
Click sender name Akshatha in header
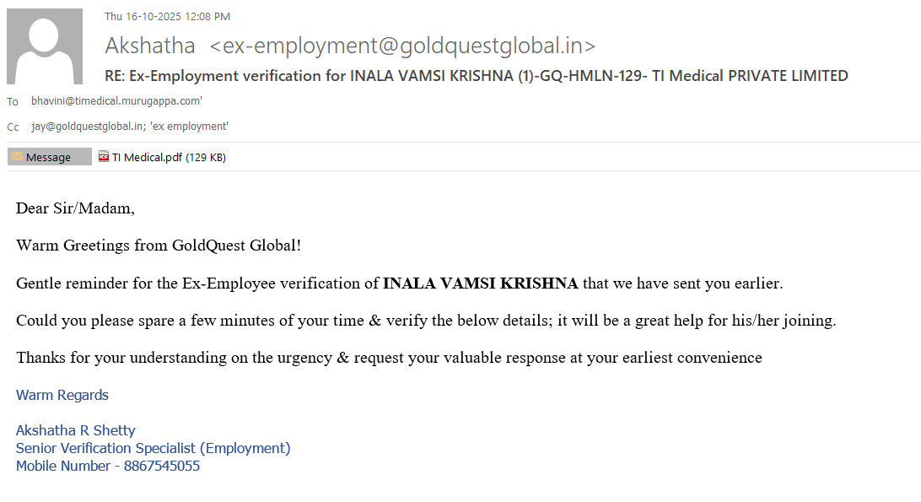pyautogui.click(x=150, y=46)
